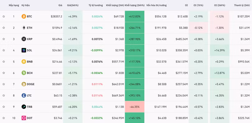The image size is (252, 123).
Task: Open the TRB symbol link
Action: click(30, 107)
